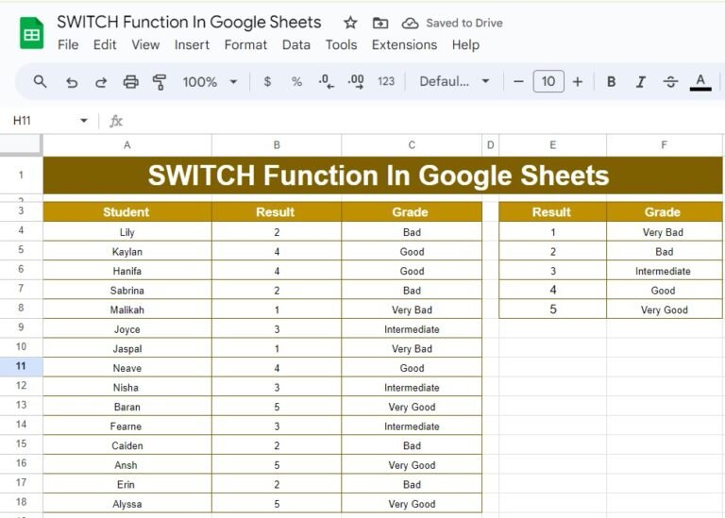Redo the last undone action
This screenshot has width=725, height=518.
101,82
